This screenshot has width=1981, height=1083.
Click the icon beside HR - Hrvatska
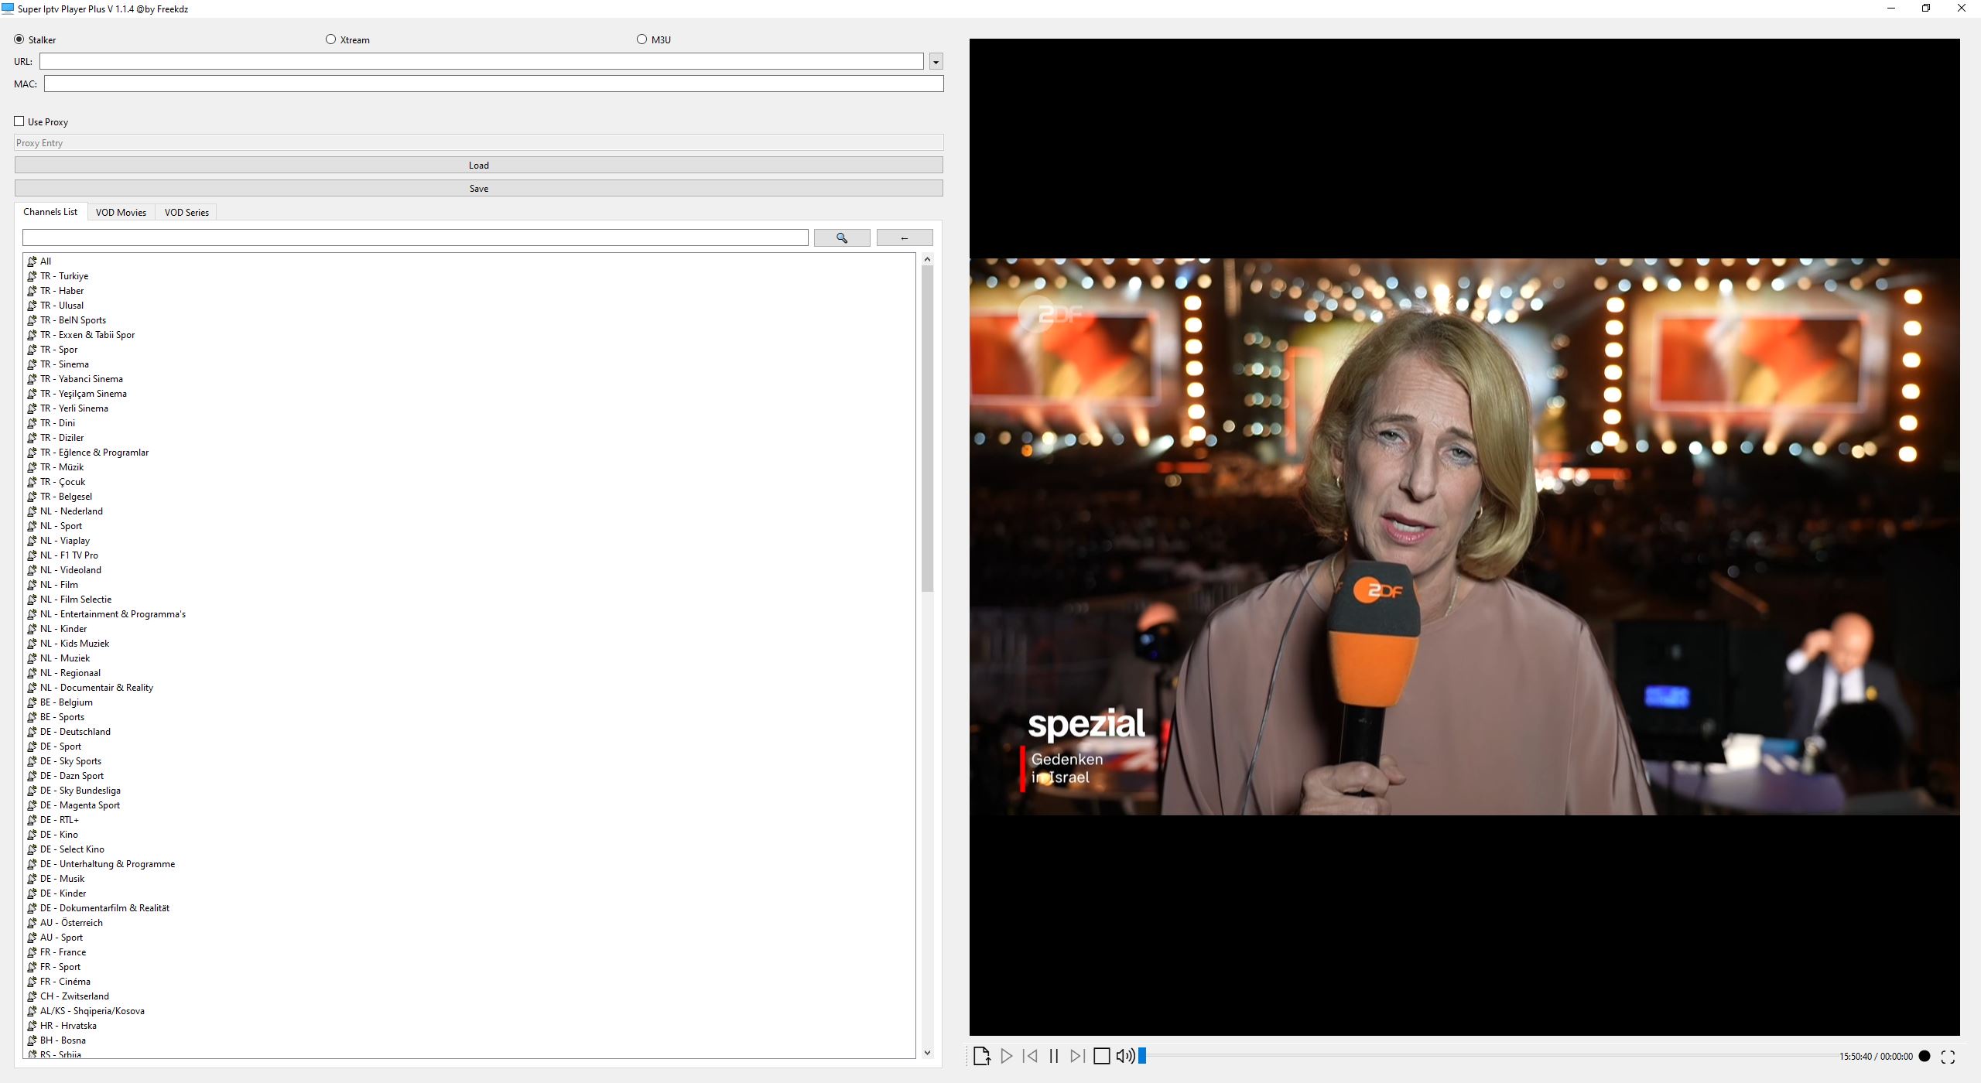33,1026
